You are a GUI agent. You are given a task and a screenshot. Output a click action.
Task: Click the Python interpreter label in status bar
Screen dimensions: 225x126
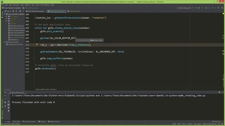point(210,124)
